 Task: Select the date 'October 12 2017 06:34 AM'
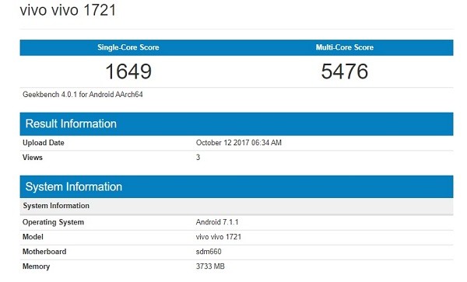pos(239,143)
